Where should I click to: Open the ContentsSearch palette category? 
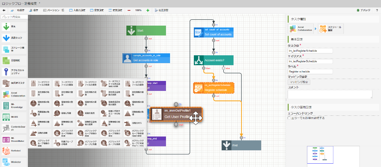click(14, 128)
